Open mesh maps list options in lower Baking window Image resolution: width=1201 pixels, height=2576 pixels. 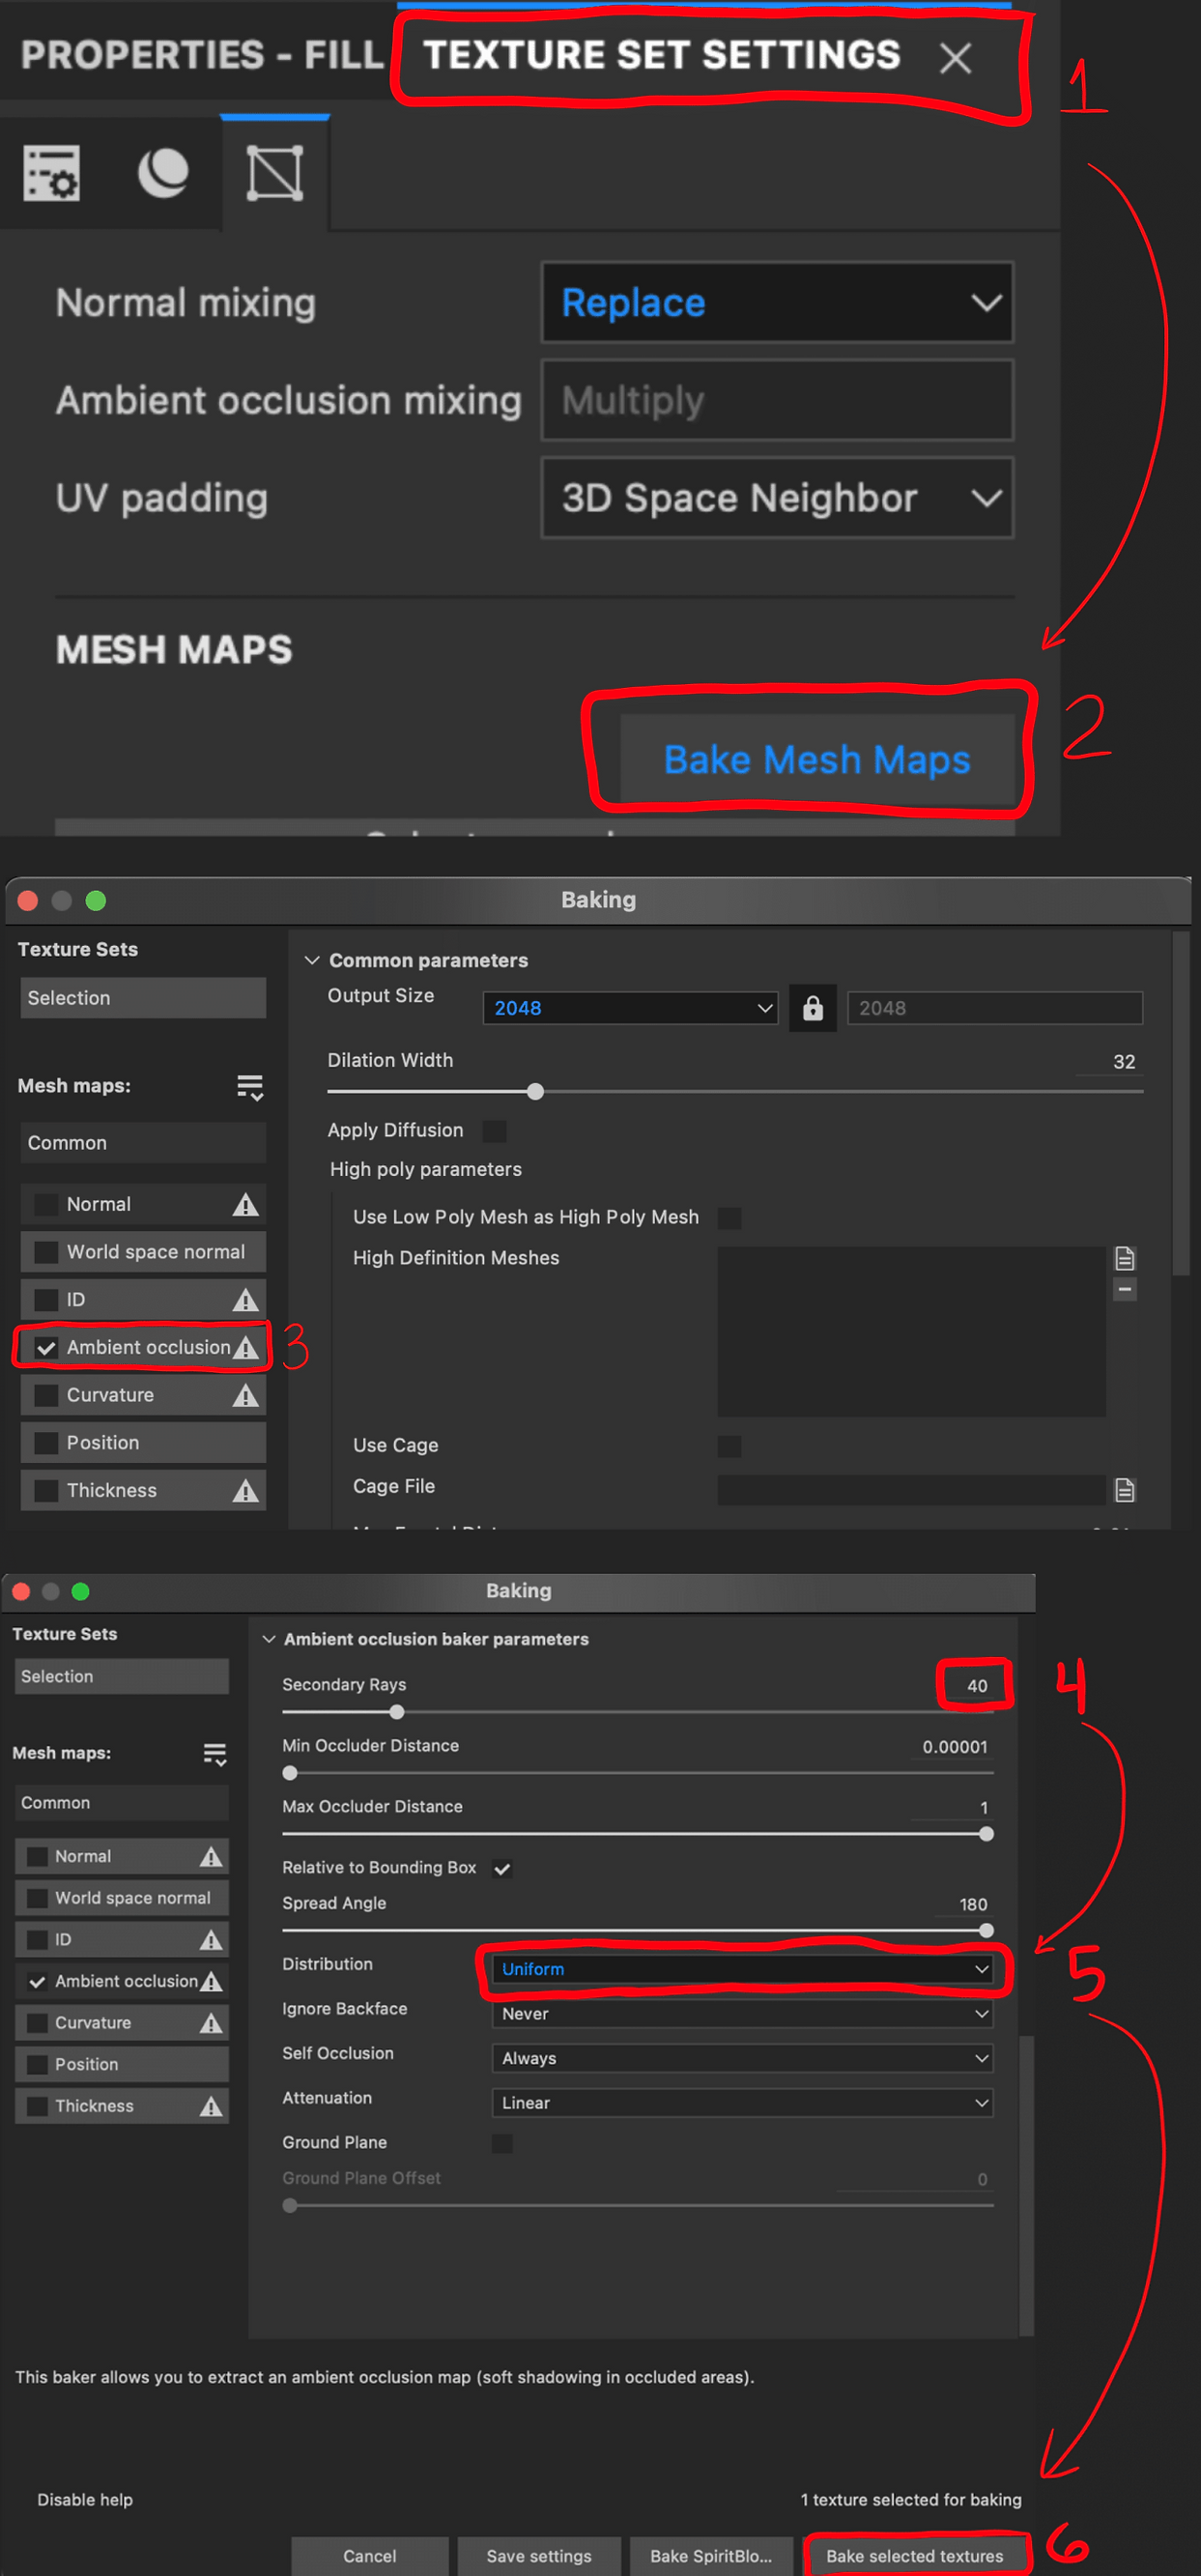215,1754
